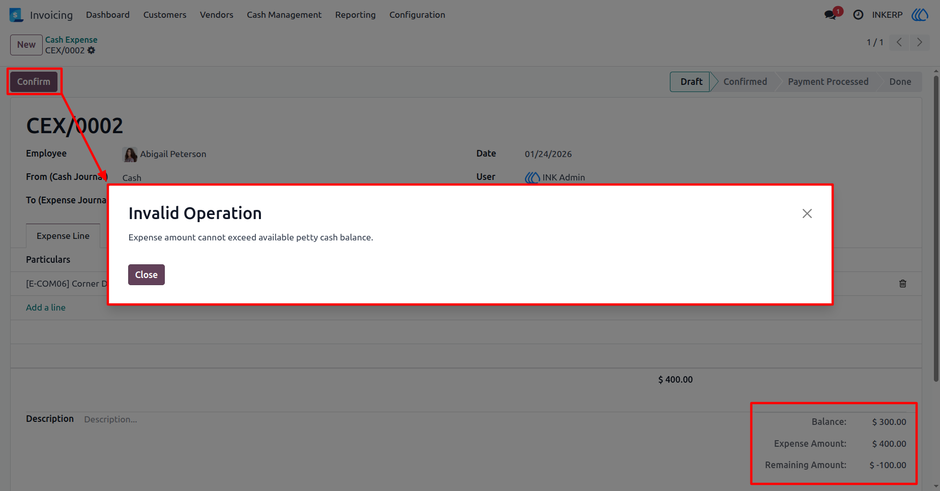The image size is (940, 491).
Task: Click the INKERP username label
Action: click(x=887, y=15)
